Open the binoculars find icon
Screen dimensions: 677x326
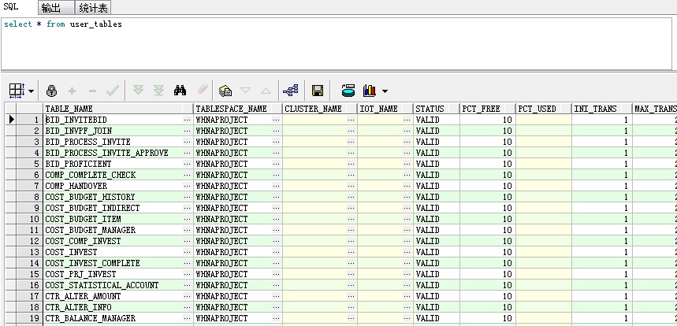tap(180, 90)
